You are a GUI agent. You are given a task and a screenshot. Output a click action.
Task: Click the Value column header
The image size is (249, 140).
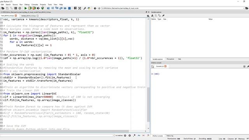210,19
